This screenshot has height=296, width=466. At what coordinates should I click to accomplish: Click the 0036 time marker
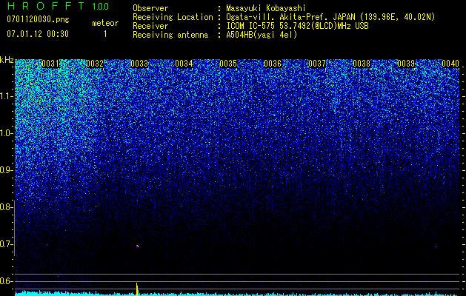[x=273, y=64]
